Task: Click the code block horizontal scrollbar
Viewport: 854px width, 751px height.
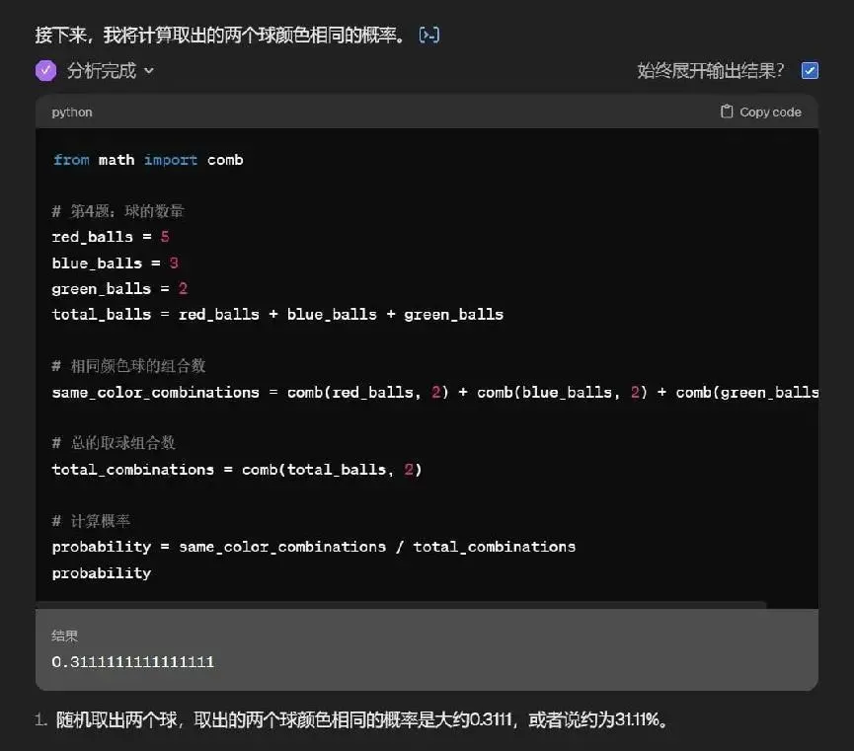Action: click(400, 604)
